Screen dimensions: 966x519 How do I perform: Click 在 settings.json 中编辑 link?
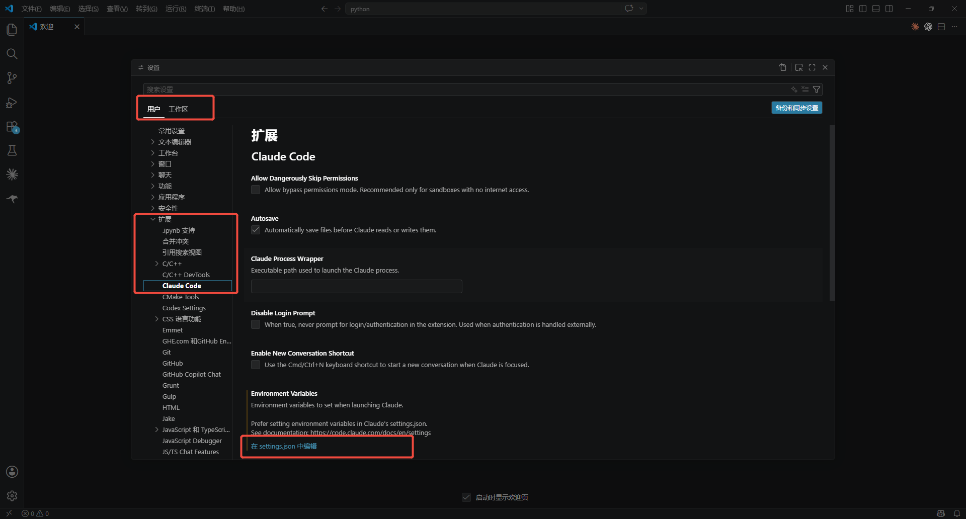click(284, 446)
